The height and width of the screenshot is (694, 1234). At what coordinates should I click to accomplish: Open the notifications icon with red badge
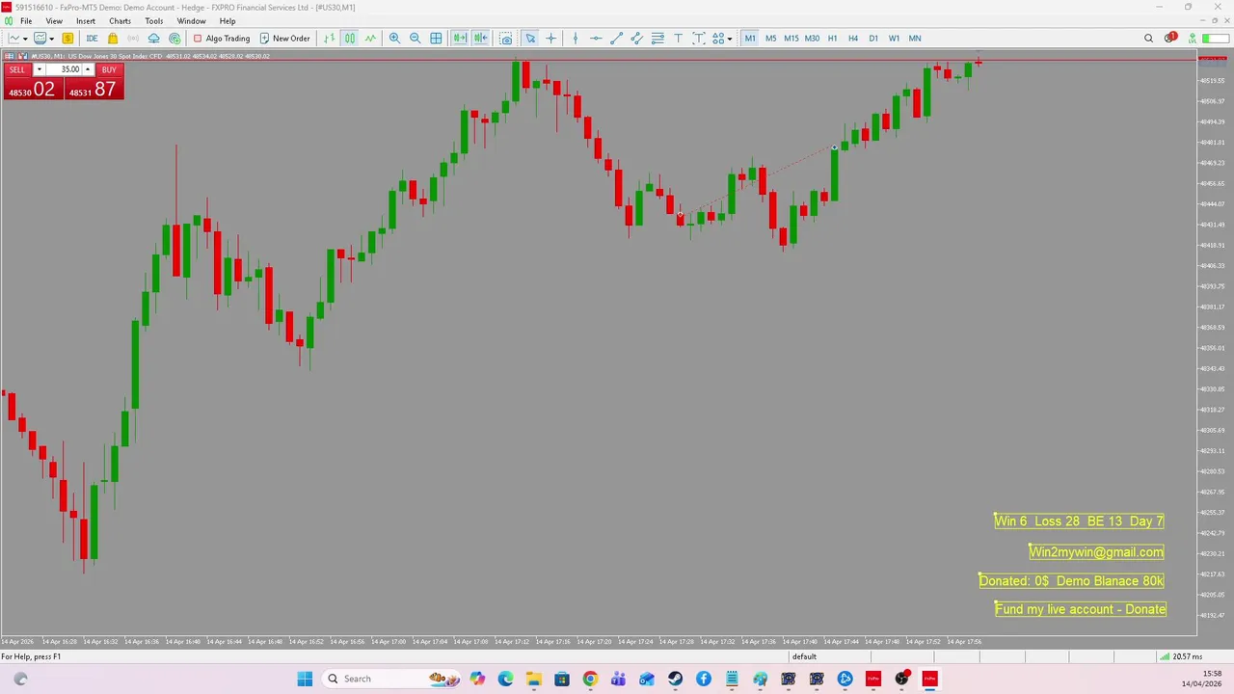pyautogui.click(x=1169, y=39)
